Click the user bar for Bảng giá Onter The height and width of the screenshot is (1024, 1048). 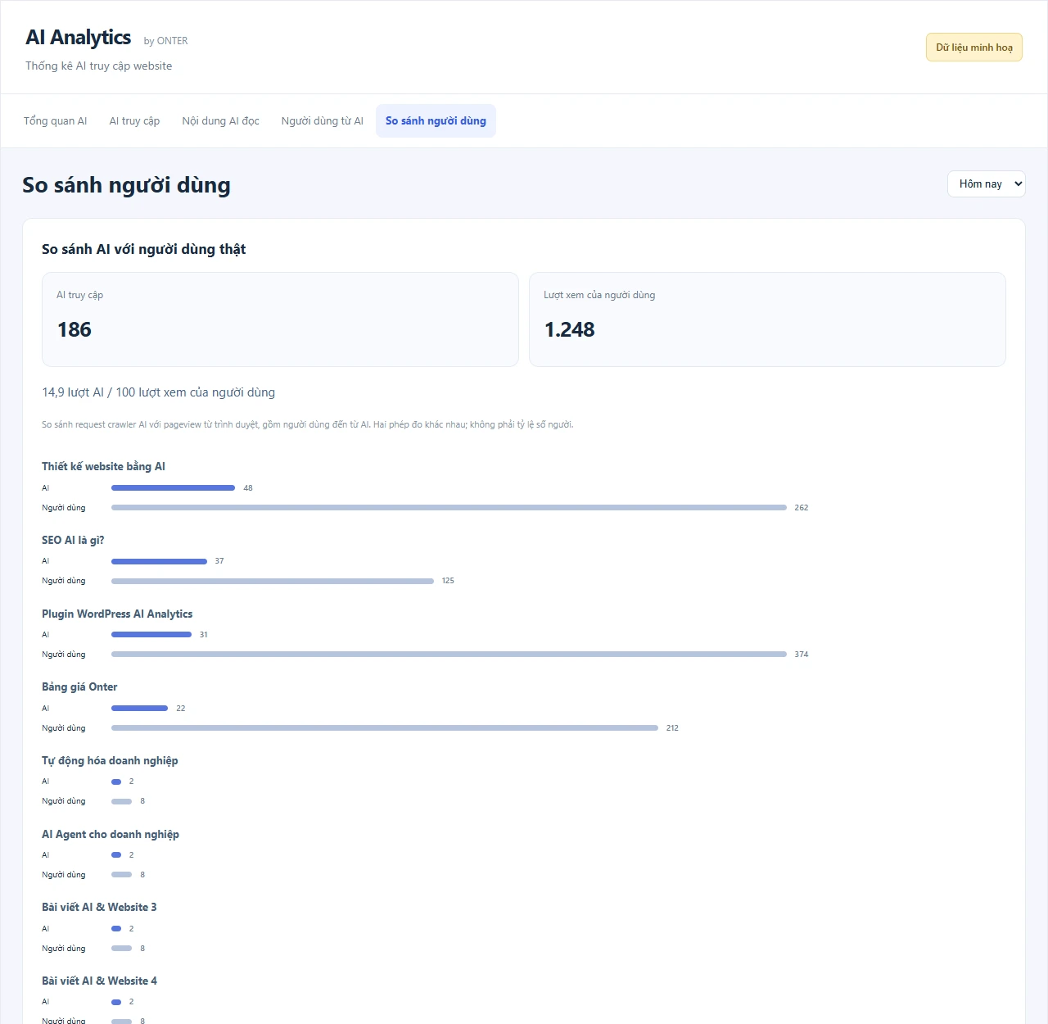tap(385, 728)
